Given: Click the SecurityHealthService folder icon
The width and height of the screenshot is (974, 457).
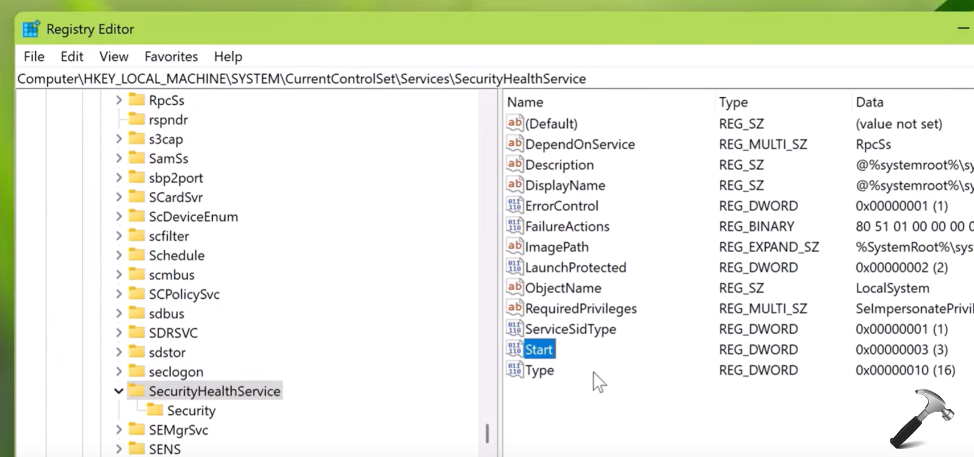Looking at the screenshot, I should (137, 390).
